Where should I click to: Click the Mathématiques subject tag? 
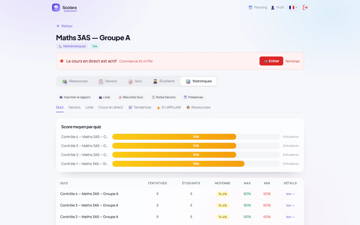72,46
